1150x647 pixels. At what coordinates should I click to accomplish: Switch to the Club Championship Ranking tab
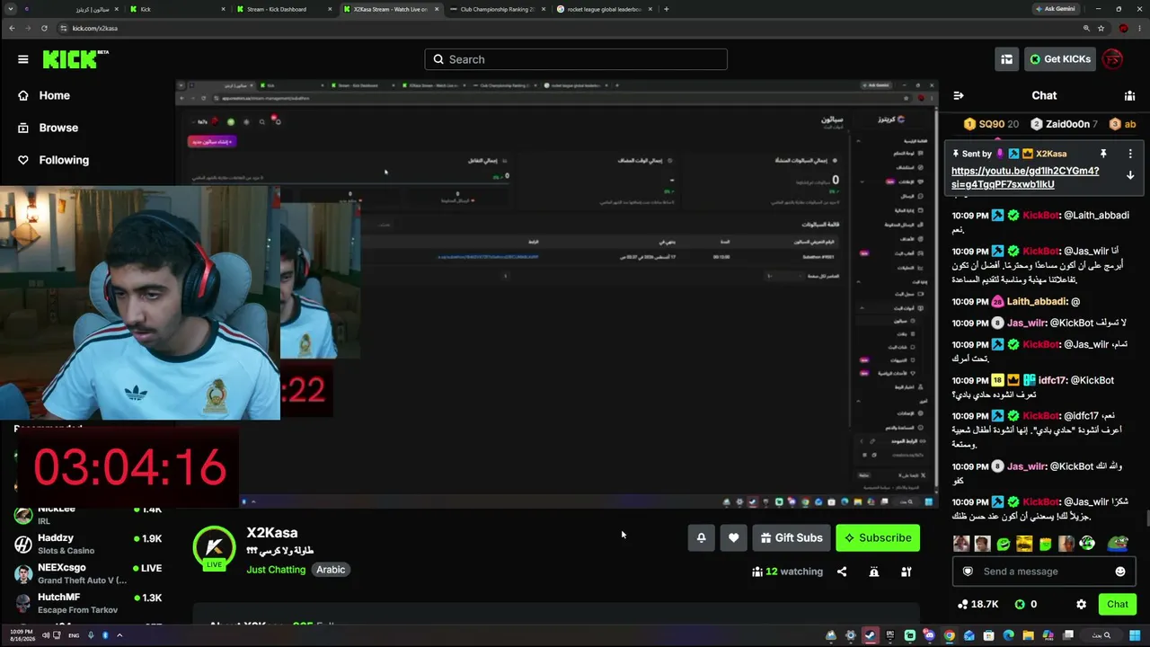pyautogui.click(x=496, y=9)
